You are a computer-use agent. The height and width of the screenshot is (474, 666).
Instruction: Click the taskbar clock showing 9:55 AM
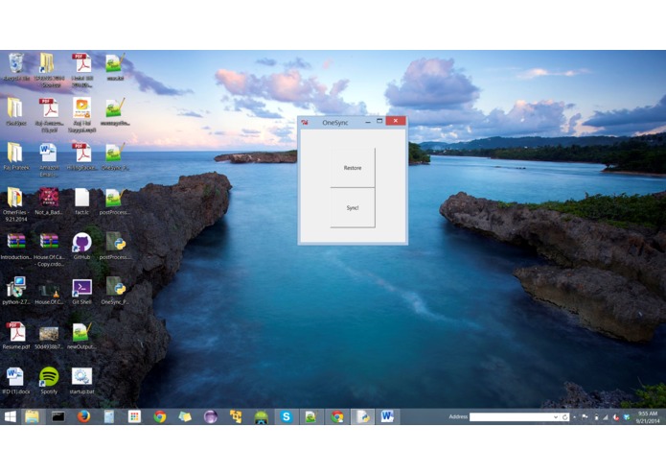point(648,417)
